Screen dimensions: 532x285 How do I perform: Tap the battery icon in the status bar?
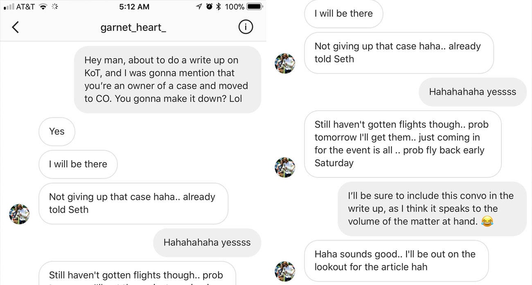[x=255, y=7]
